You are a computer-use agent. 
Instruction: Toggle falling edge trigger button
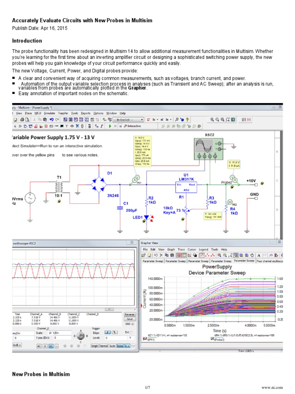[x=114, y=332]
